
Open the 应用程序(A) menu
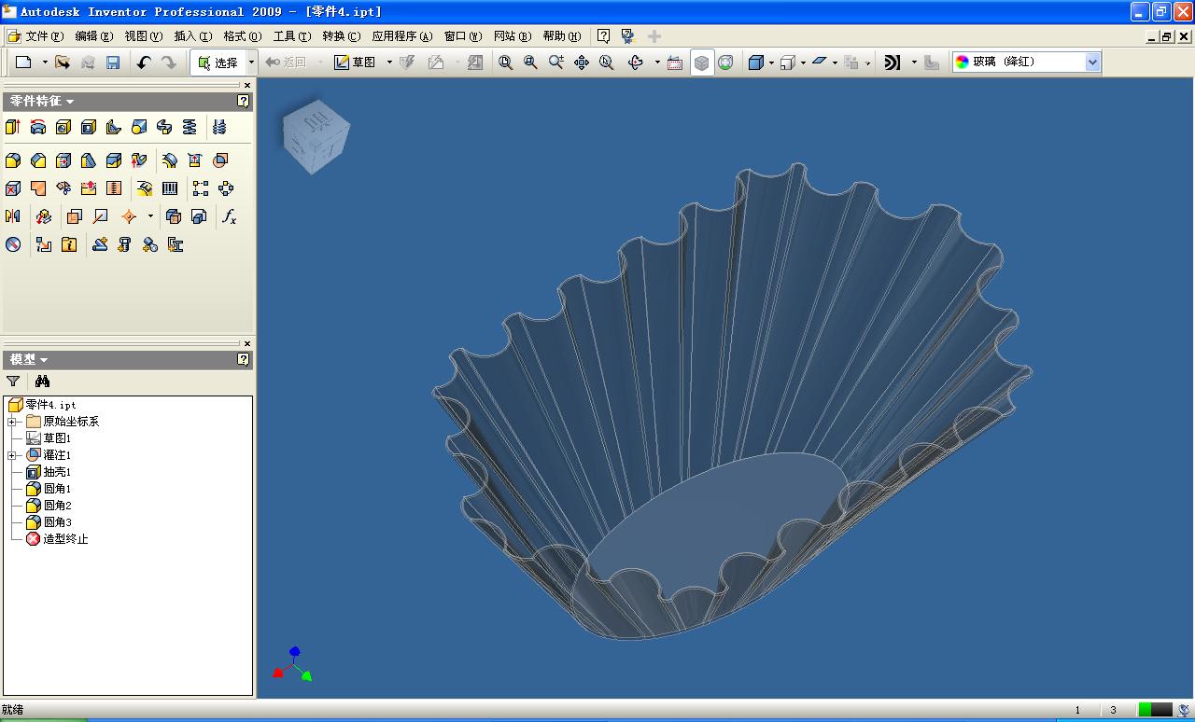(x=402, y=36)
